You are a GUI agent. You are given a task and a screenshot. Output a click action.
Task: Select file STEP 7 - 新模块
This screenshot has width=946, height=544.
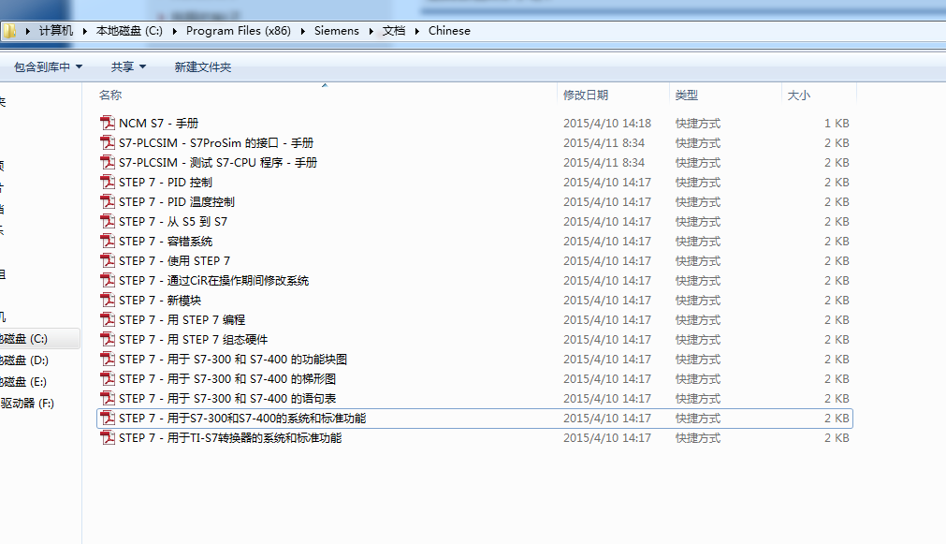(x=160, y=300)
